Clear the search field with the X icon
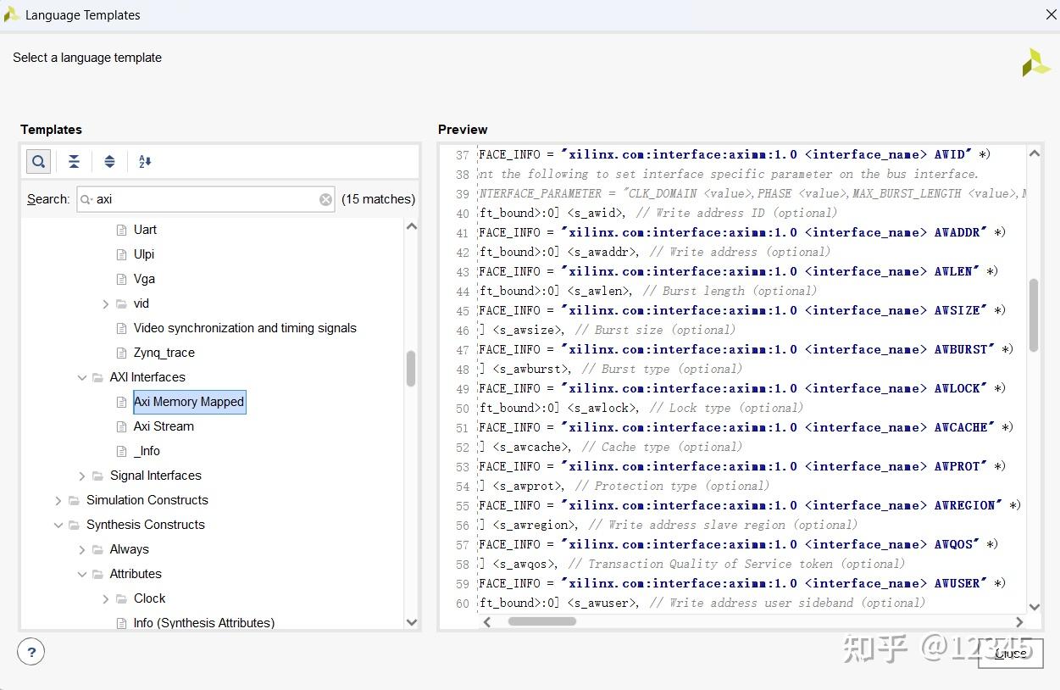The height and width of the screenshot is (690, 1060). (x=325, y=199)
